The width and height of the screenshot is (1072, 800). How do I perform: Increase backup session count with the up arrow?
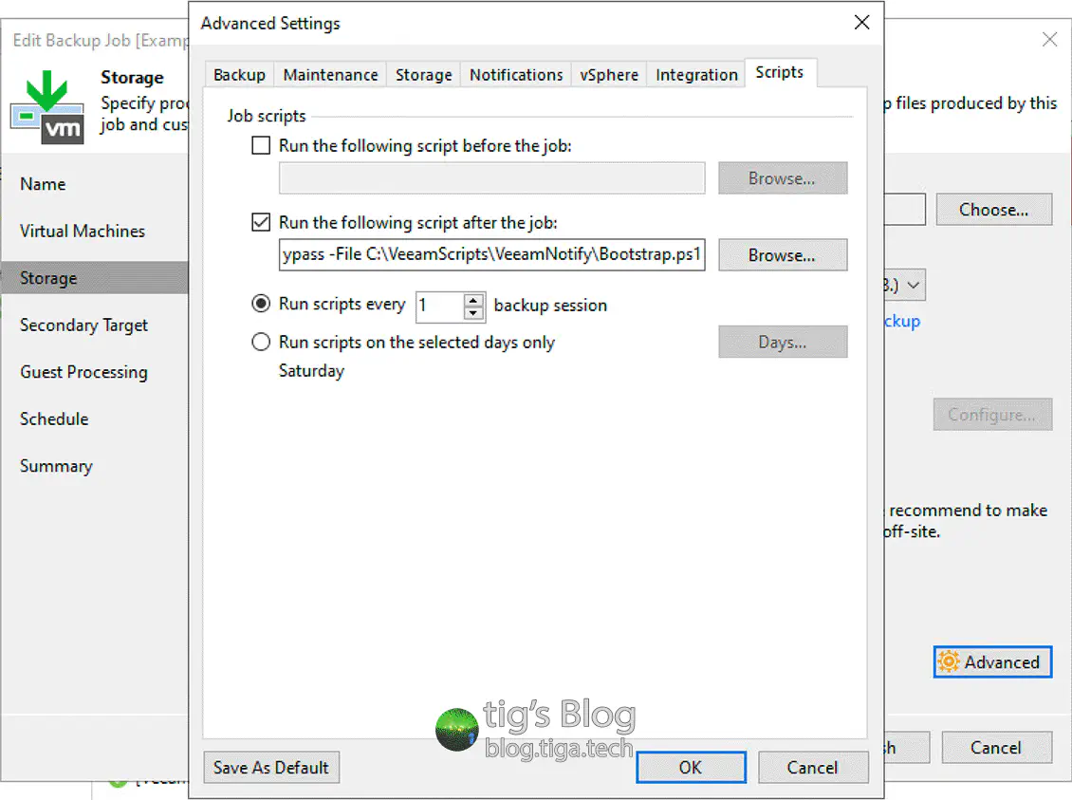tap(473, 301)
